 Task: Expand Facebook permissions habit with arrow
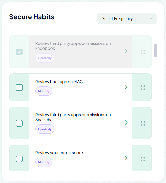click(x=126, y=51)
